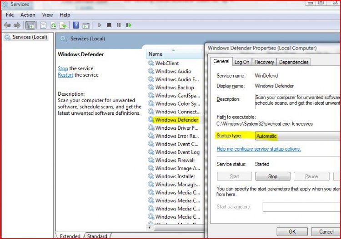Click the Cancel button
This screenshot has width=341, height=239.
coord(326,232)
